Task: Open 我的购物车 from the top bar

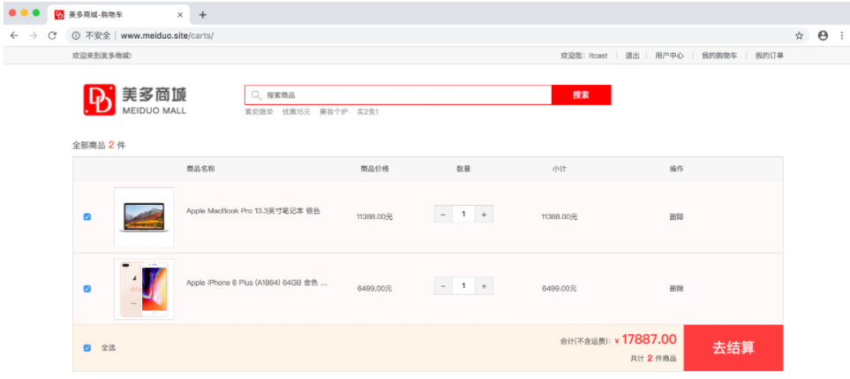Action: [719, 56]
